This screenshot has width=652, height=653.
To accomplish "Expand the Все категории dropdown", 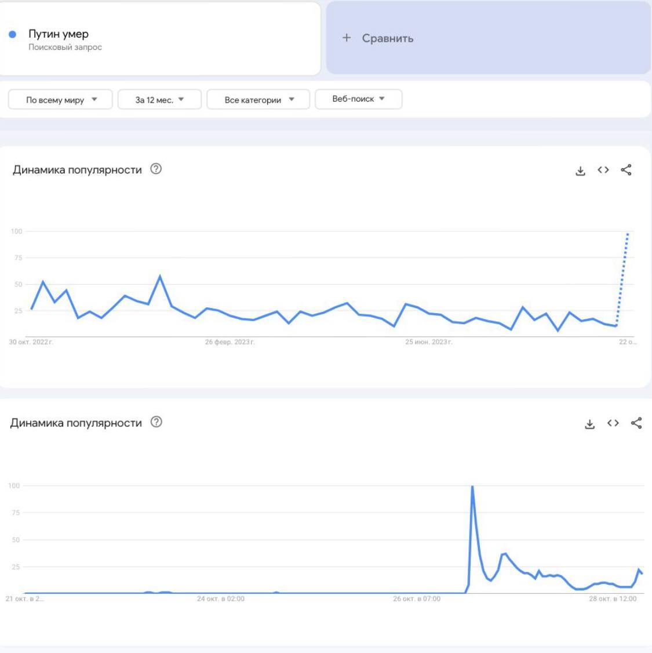I will 258,100.
